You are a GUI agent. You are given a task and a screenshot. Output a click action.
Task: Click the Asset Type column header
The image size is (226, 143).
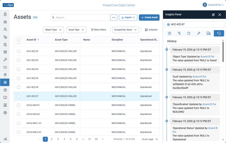coord(61,40)
